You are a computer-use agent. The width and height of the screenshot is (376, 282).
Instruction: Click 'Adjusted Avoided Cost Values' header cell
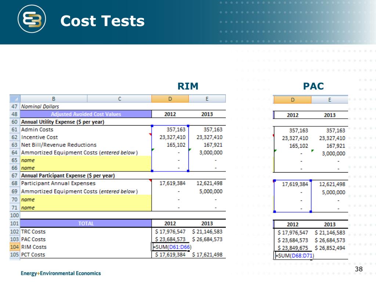(86, 114)
